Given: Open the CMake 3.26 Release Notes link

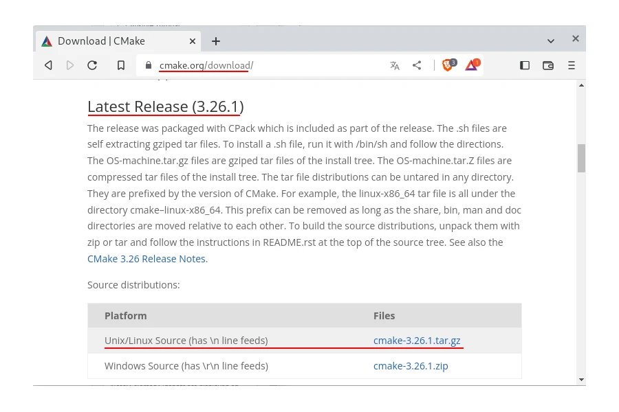Looking at the screenshot, I should coord(146,259).
